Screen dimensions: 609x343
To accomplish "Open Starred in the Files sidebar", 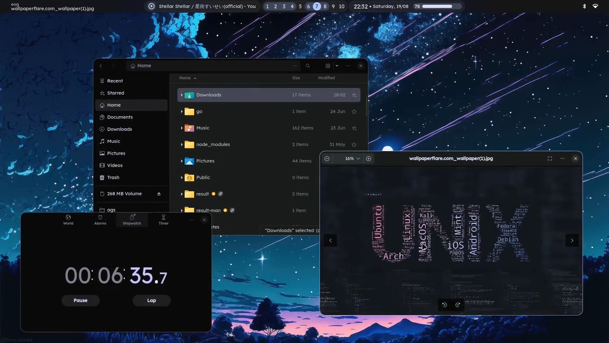I will [x=131, y=93].
